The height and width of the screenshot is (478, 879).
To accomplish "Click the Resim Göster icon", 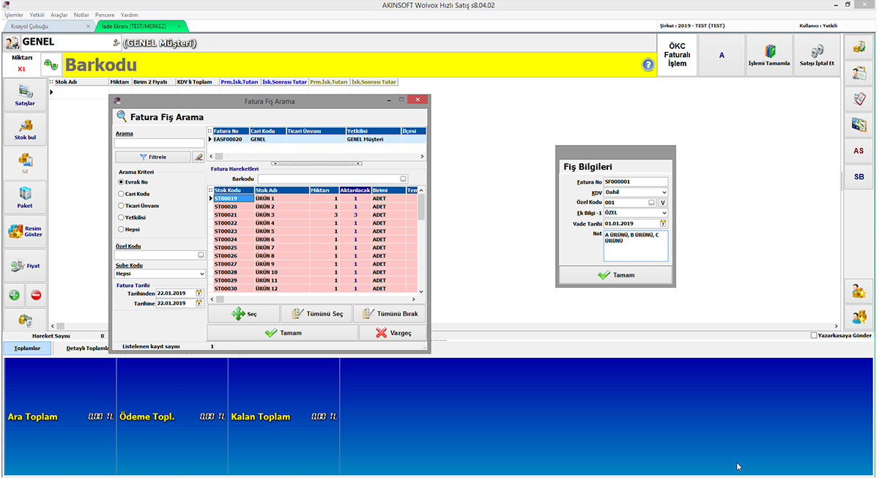I will pyautogui.click(x=26, y=231).
